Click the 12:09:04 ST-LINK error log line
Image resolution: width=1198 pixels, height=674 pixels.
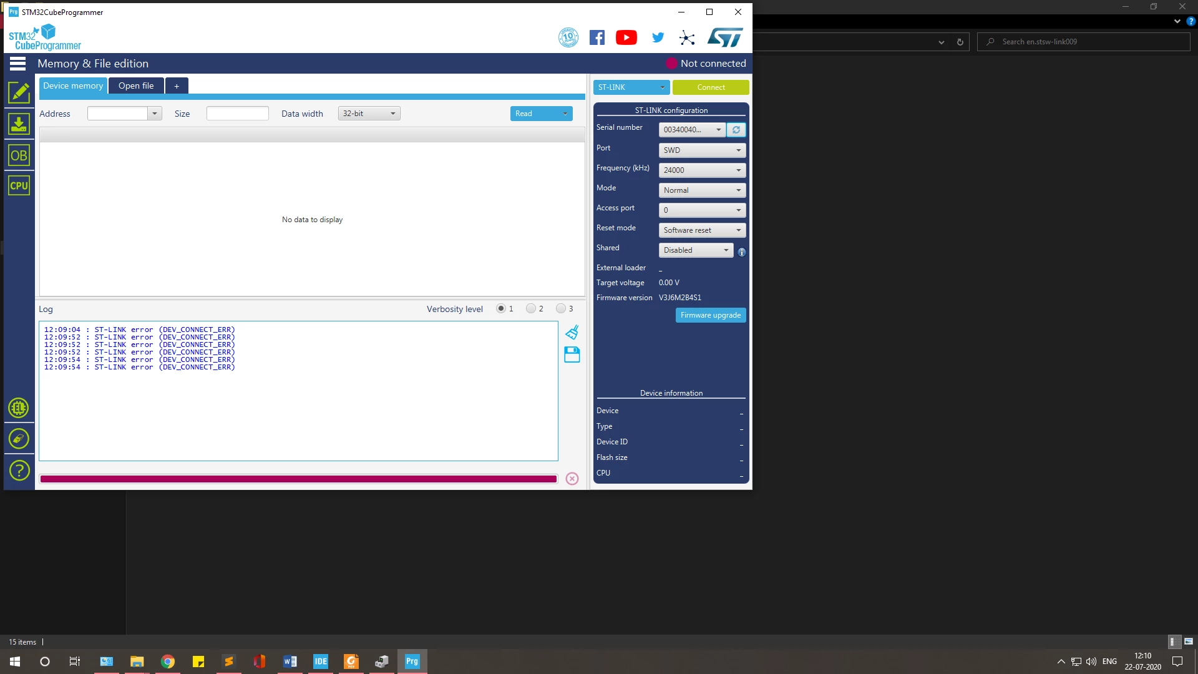(x=139, y=330)
